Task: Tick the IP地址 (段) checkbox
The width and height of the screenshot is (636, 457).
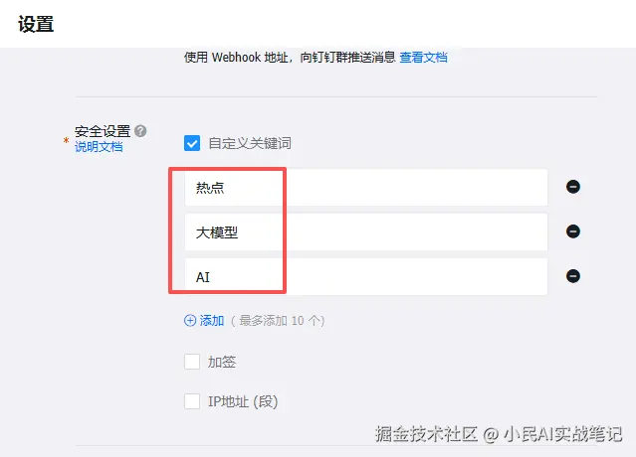Action: (192, 401)
